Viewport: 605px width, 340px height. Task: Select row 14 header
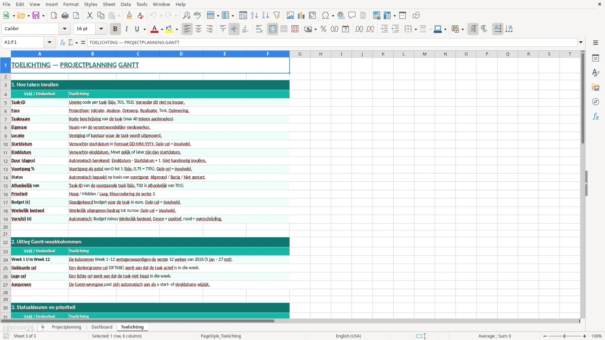point(6,177)
